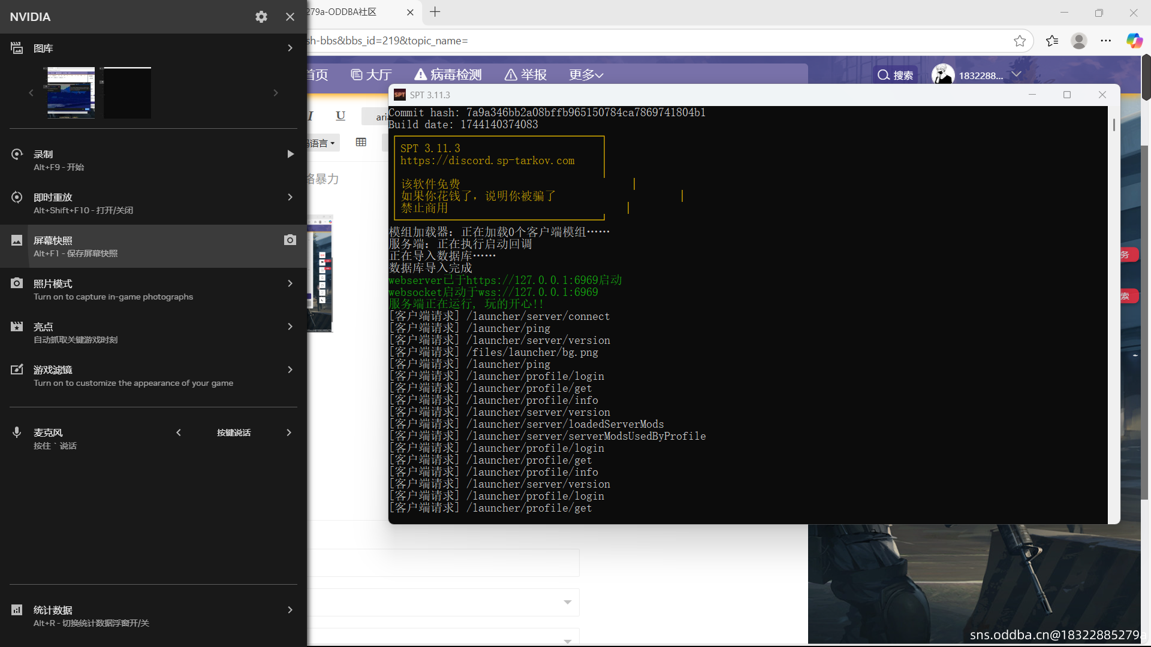
Task: Click the 亮点 highlights icon
Action: tap(17, 326)
